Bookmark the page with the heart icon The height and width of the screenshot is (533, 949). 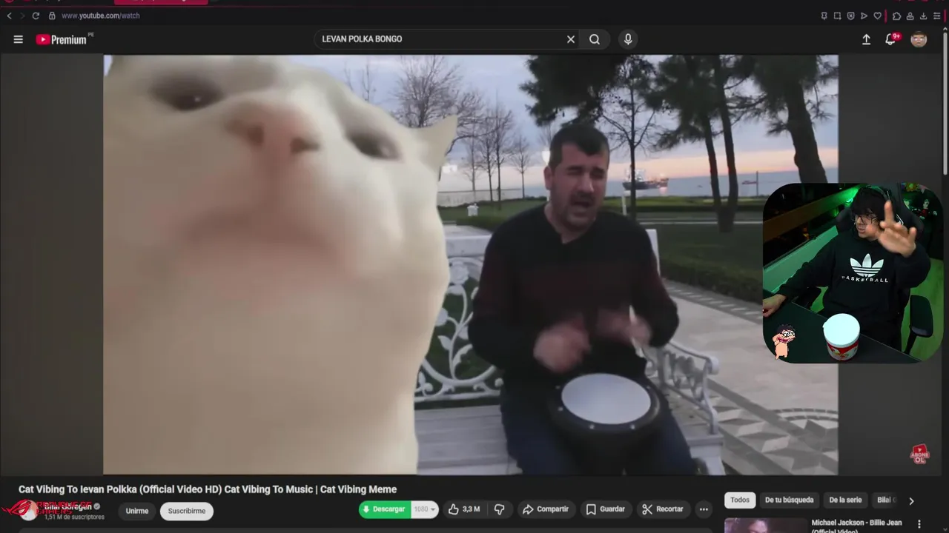pos(877,16)
